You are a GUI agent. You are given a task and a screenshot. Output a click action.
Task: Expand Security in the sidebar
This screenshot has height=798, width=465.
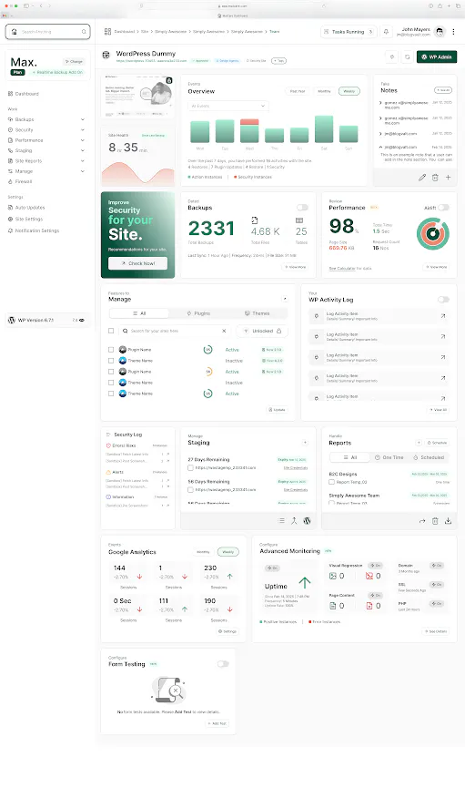click(x=82, y=129)
